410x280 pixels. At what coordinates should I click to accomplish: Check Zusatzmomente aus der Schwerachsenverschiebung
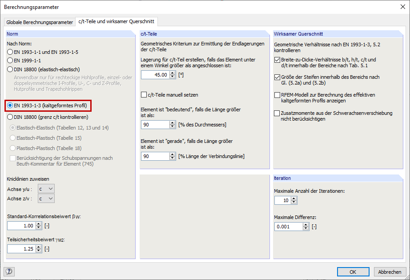[276, 113]
